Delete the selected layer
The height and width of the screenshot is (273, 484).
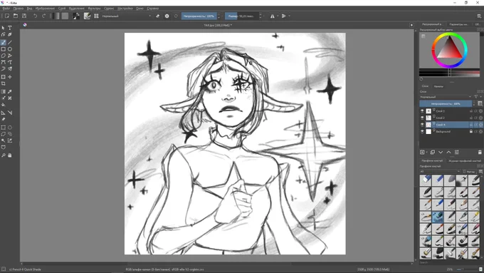[480, 153]
